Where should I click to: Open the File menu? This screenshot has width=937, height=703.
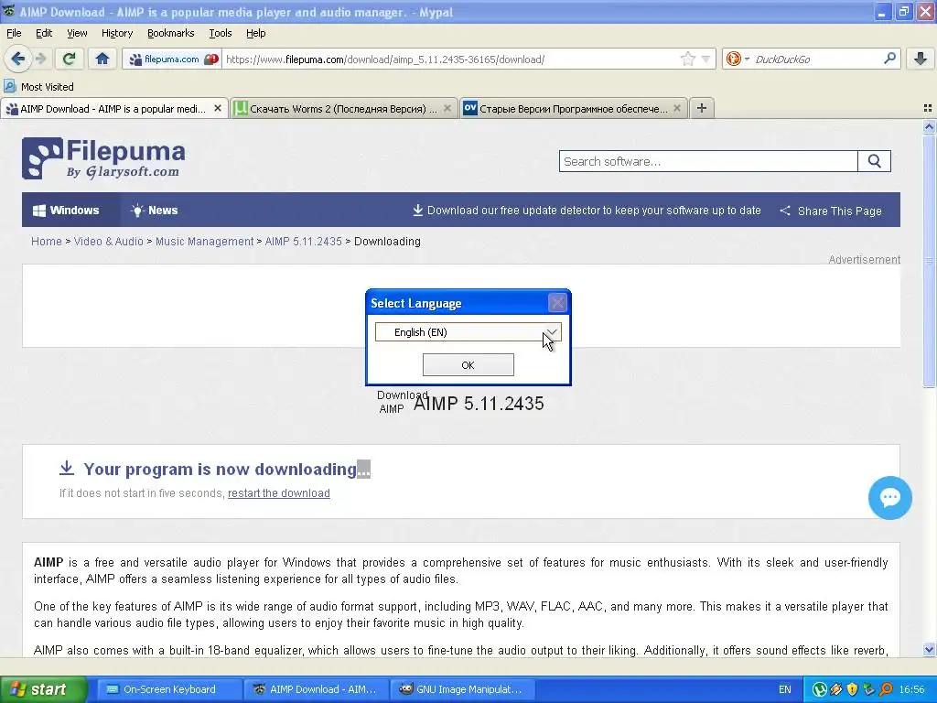[14, 33]
